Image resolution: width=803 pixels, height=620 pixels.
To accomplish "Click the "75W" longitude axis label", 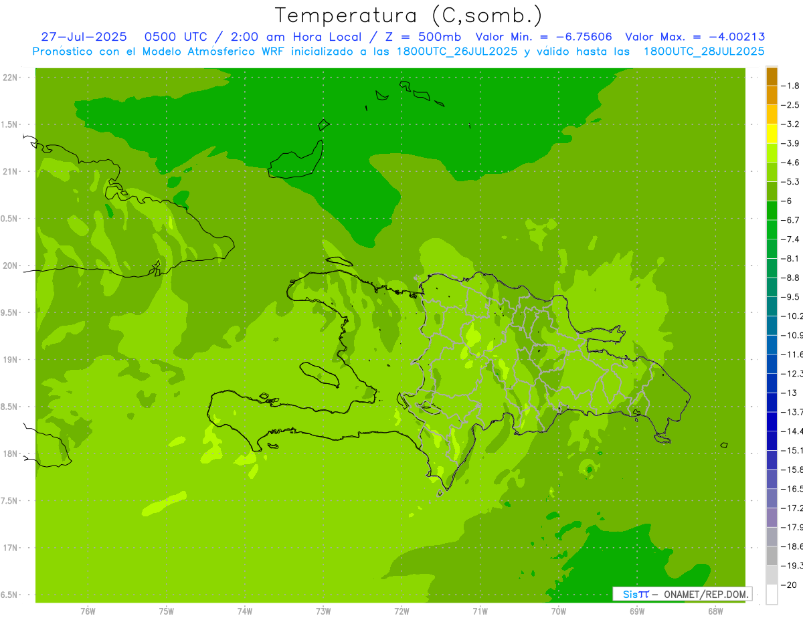I will [x=167, y=611].
